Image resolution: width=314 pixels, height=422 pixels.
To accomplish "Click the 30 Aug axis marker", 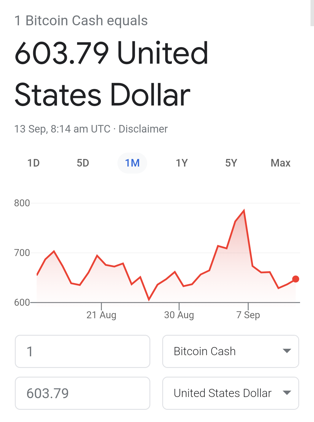I will (x=179, y=315).
